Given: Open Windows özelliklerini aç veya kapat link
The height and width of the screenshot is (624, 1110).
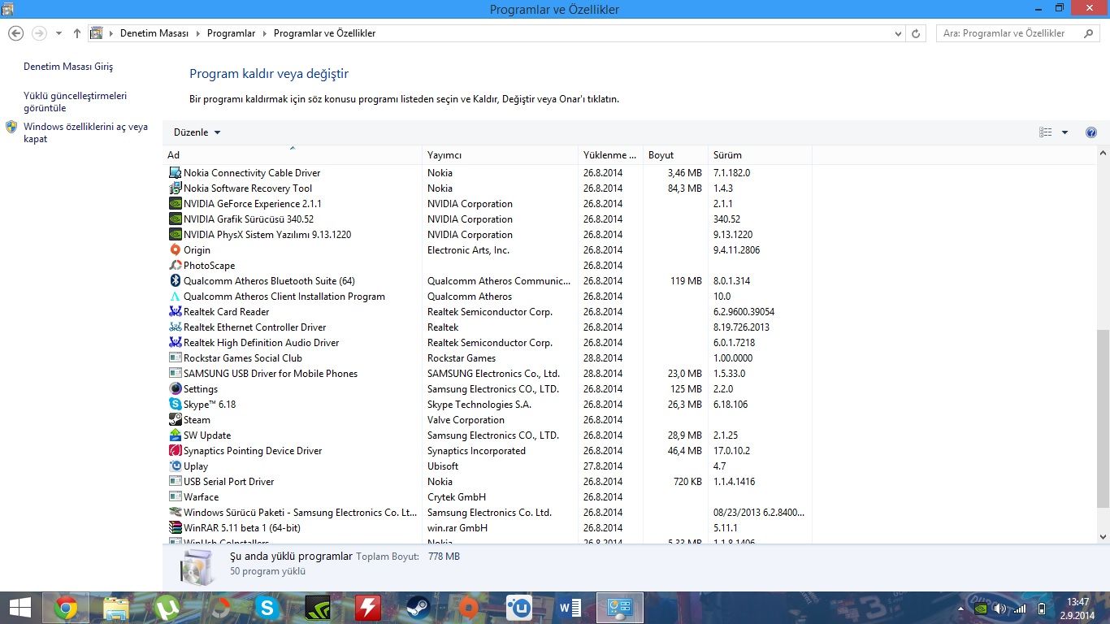Looking at the screenshot, I should (85, 132).
